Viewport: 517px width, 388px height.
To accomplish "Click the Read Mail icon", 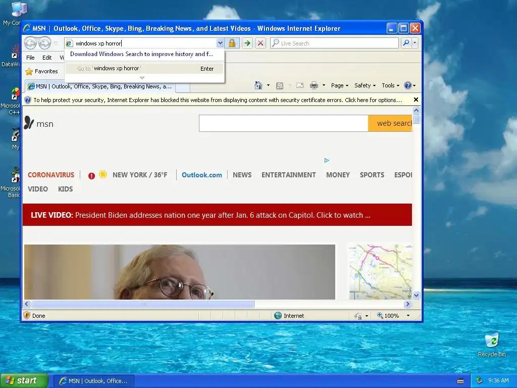I will (300, 85).
